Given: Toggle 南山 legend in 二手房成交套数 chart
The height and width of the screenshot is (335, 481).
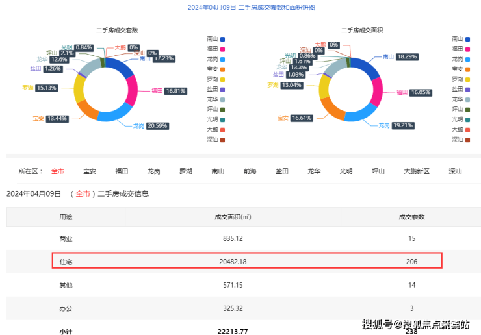Looking at the screenshot, I should click(x=213, y=39).
